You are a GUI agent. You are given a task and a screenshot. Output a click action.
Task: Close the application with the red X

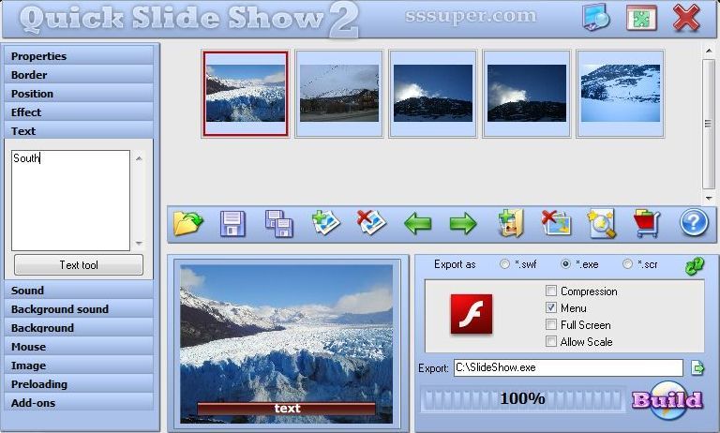click(686, 18)
